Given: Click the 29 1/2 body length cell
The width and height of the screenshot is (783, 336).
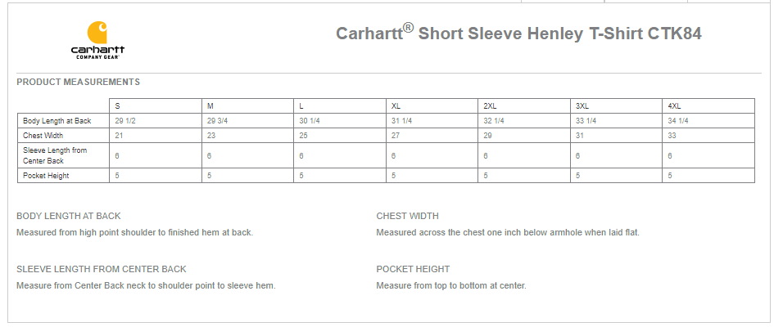Looking at the screenshot, I should (x=125, y=121).
